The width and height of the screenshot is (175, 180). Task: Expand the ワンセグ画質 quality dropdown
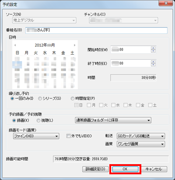(x=141, y=144)
